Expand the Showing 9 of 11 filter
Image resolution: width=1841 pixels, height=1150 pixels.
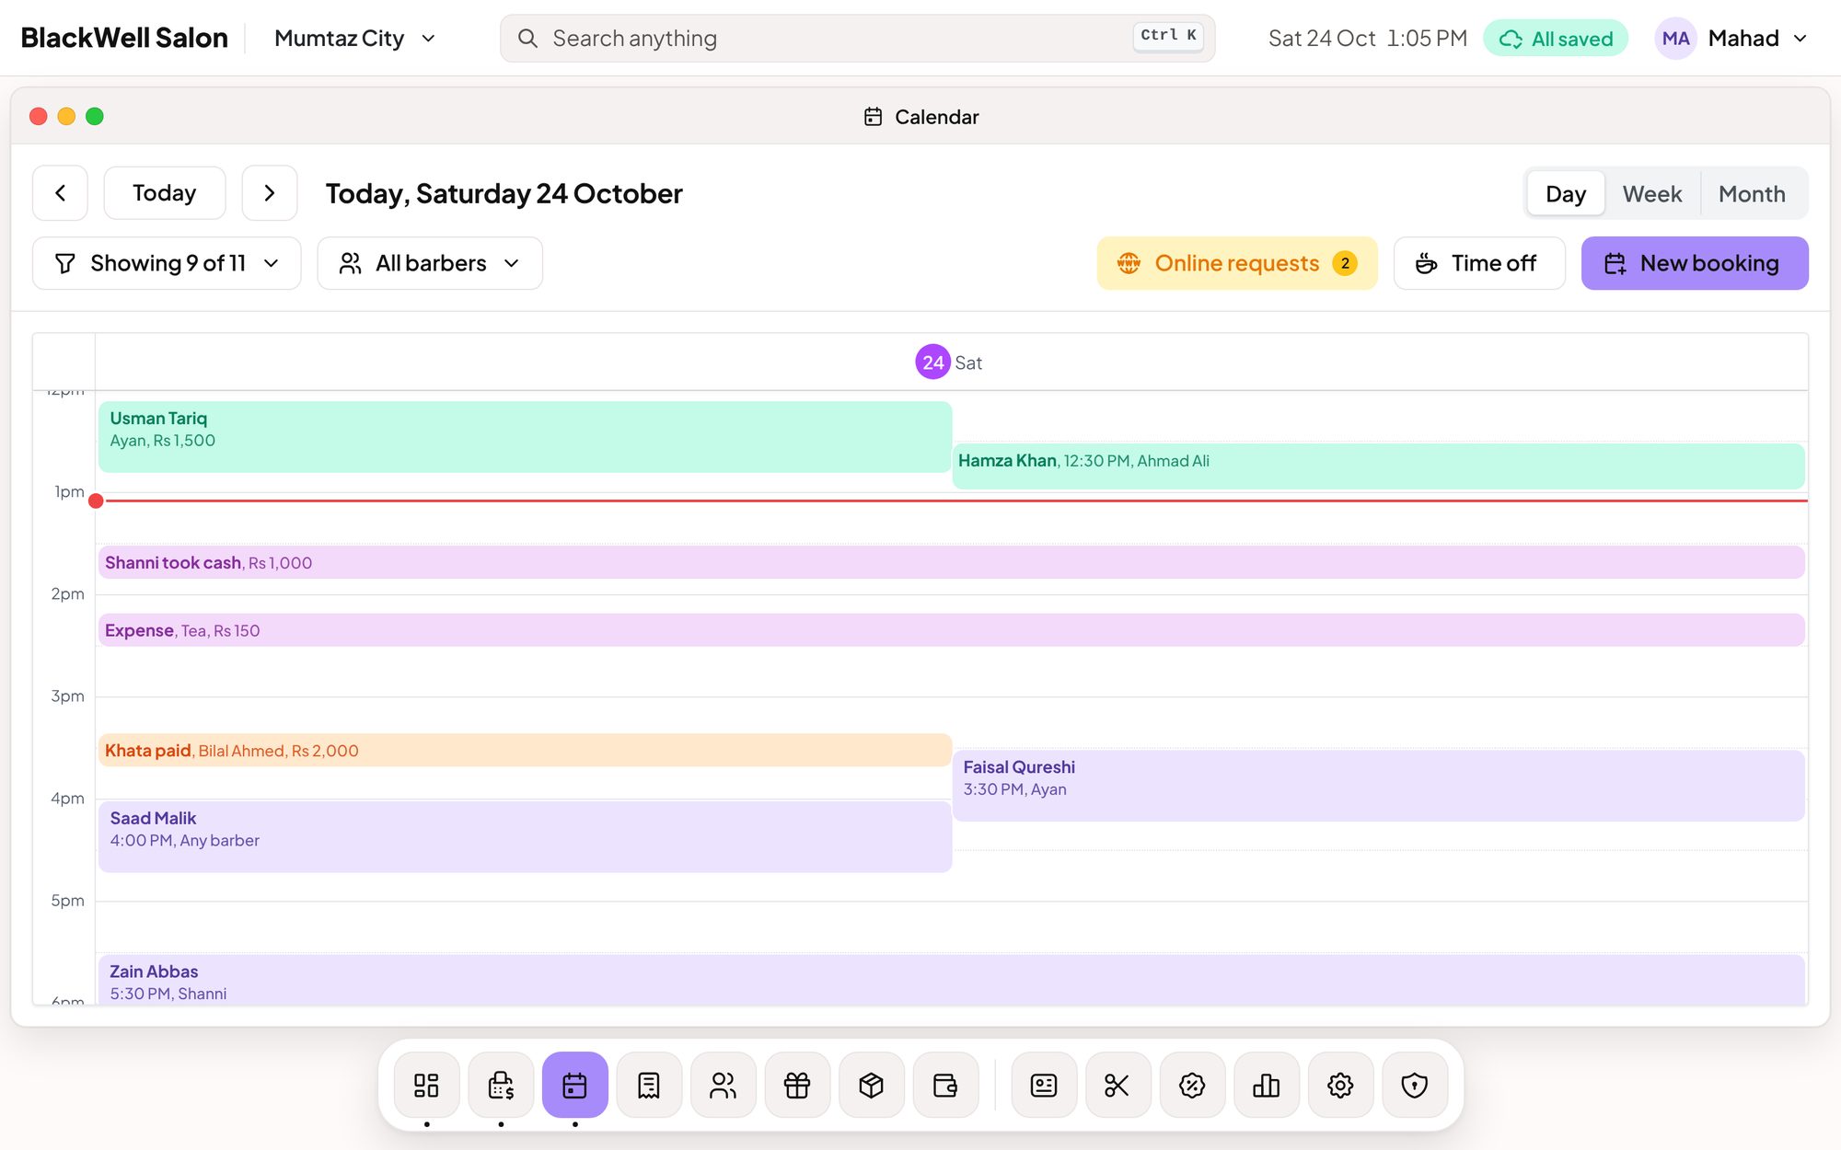[167, 263]
